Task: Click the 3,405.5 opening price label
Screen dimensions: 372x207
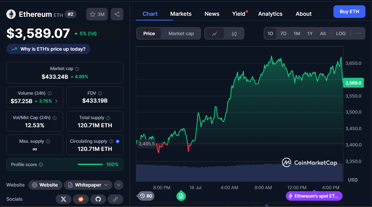Action: point(146,144)
